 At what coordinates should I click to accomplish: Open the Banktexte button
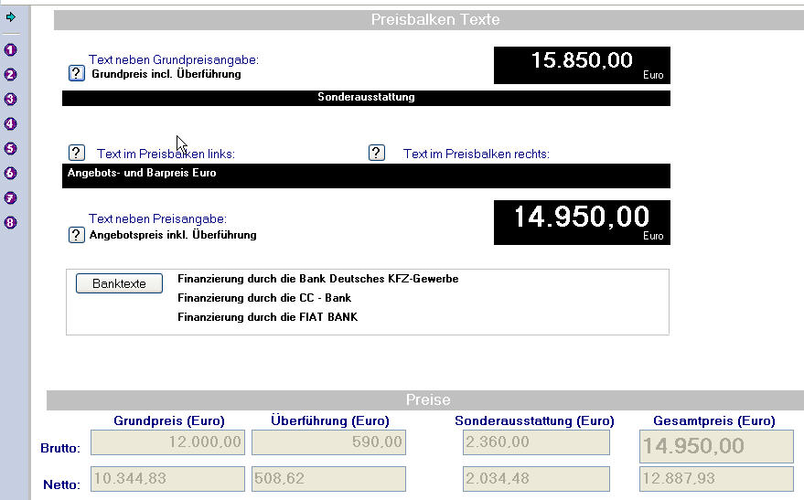pos(119,283)
